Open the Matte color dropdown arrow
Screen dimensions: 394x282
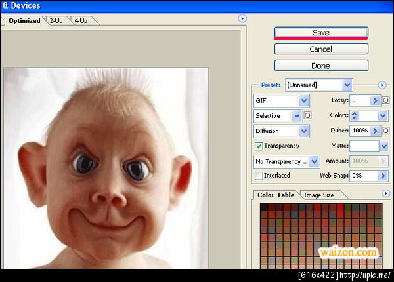384,146
